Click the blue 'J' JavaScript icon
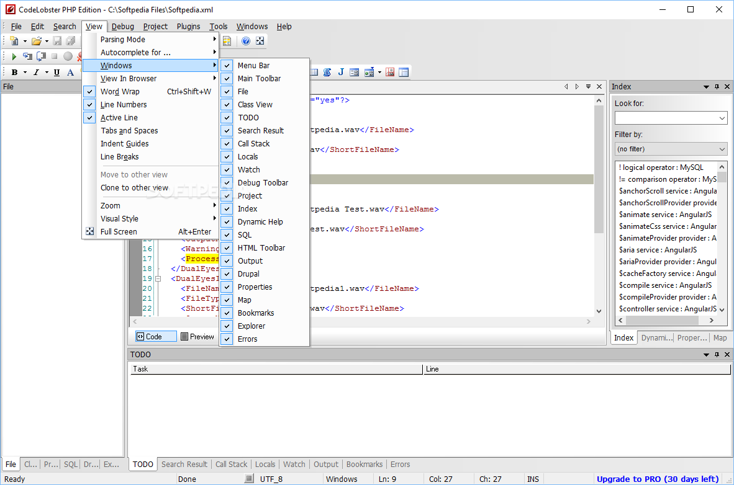Image resolution: width=734 pixels, height=485 pixels. coord(341,72)
